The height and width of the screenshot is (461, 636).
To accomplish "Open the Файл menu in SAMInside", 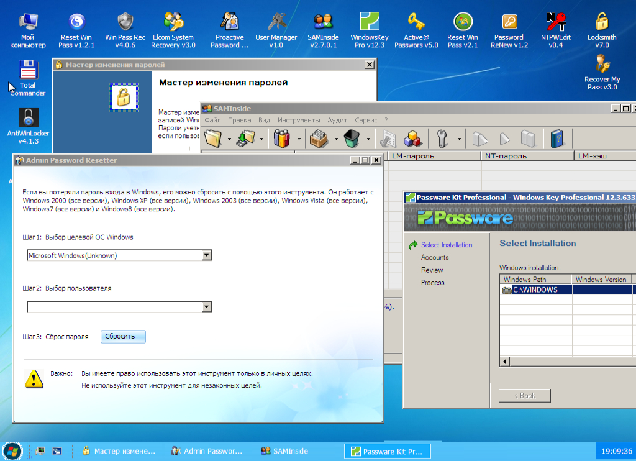I will tap(212, 120).
